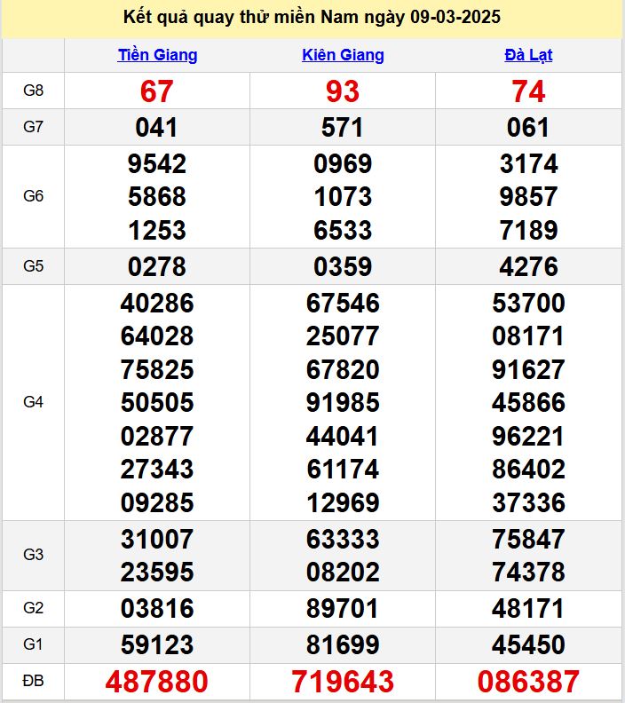
Task: Click the G6 number 9857
Action: pos(528,197)
